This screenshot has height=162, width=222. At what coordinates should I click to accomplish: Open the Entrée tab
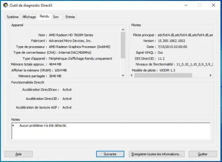coord(70,17)
